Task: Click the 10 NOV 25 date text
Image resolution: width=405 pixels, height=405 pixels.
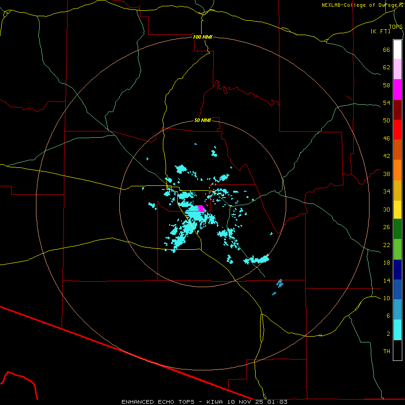Action: click(x=245, y=402)
